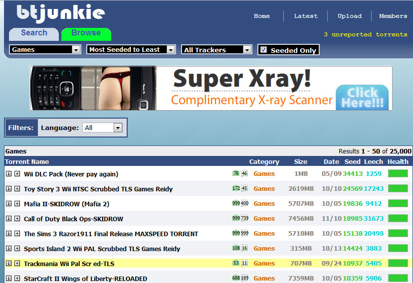Expand Toy Story 3 Wii details plus icon
This screenshot has width=413, height=283.
(17, 188)
